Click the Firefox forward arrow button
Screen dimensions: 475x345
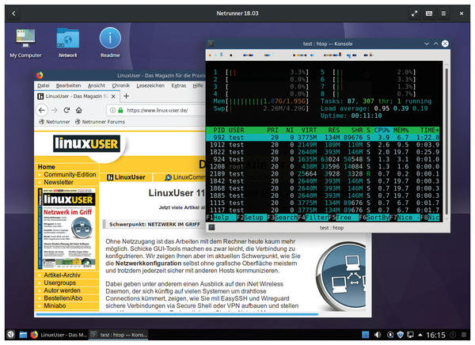click(x=55, y=110)
